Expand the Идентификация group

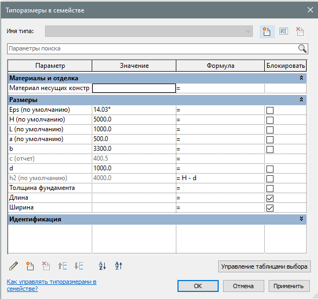point(301,219)
